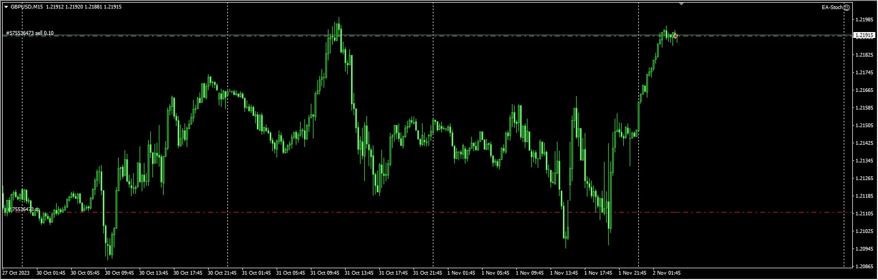Screen dimensions: 878x280
Task: Click the 1.21265 price scale label
Action: [x=864, y=178]
